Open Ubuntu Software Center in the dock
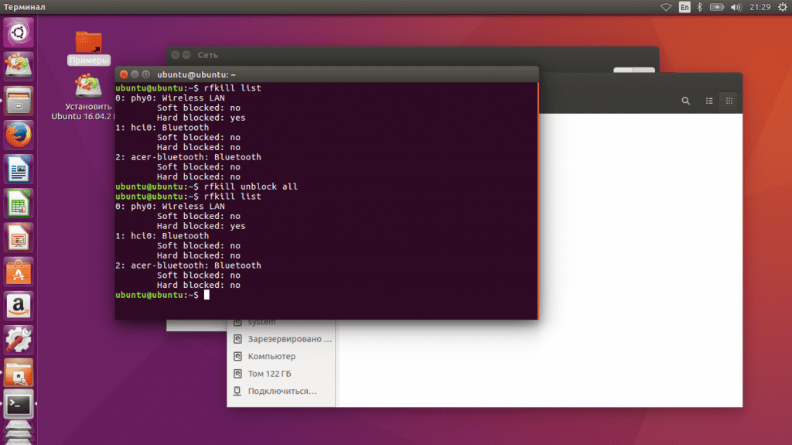 point(19,271)
